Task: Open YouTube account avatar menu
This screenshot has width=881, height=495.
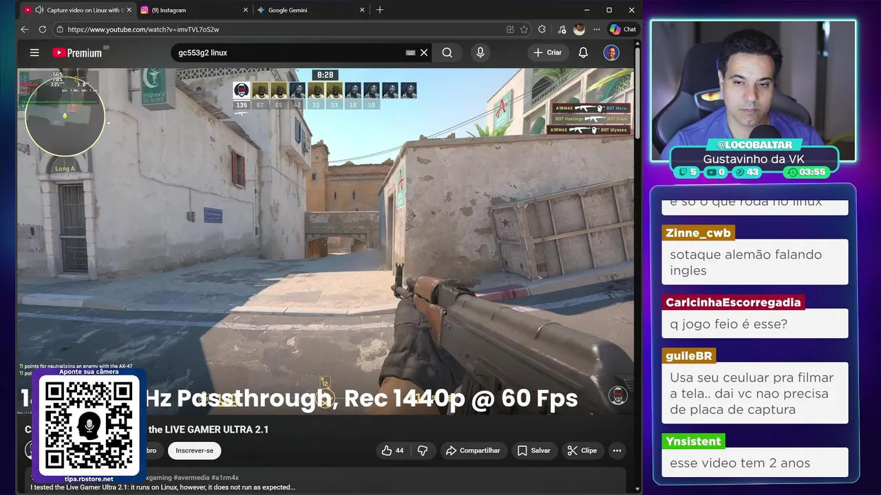Action: [611, 52]
